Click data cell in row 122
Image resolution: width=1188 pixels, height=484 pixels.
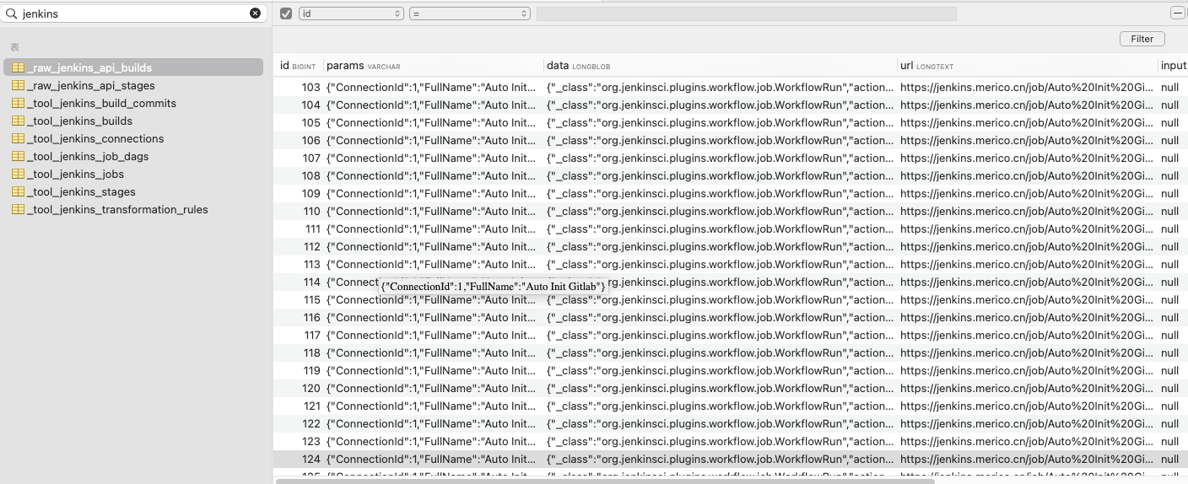pos(720,423)
